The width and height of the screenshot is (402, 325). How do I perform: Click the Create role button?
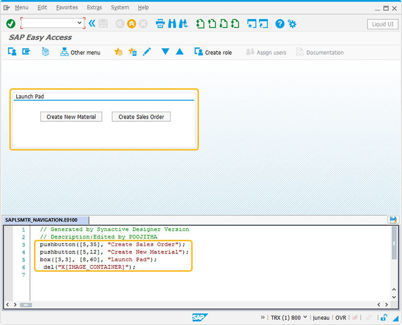(213, 52)
